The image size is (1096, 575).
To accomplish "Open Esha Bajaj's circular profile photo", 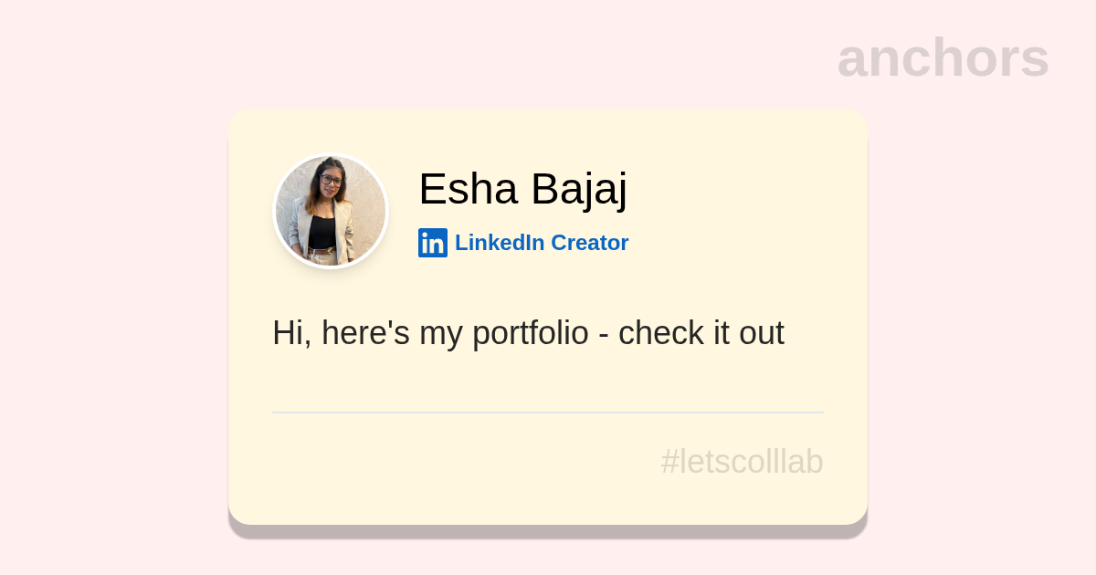I will pyautogui.click(x=331, y=211).
